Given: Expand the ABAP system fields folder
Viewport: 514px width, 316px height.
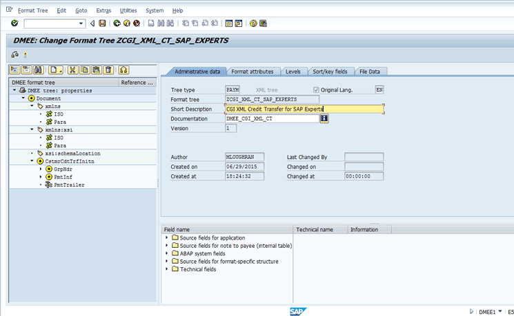Looking at the screenshot, I should (x=166, y=253).
